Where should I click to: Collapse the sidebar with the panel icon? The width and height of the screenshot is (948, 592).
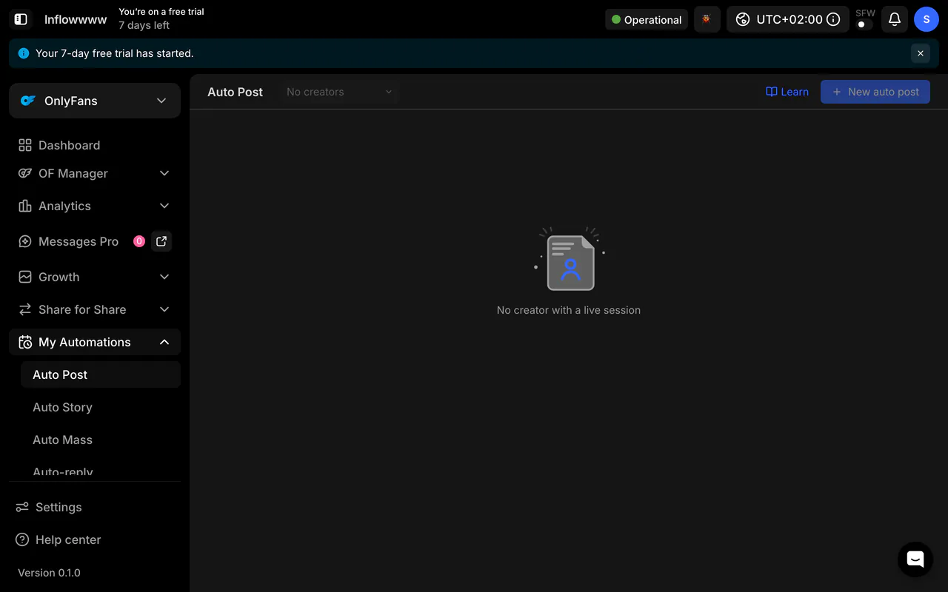[x=21, y=19]
